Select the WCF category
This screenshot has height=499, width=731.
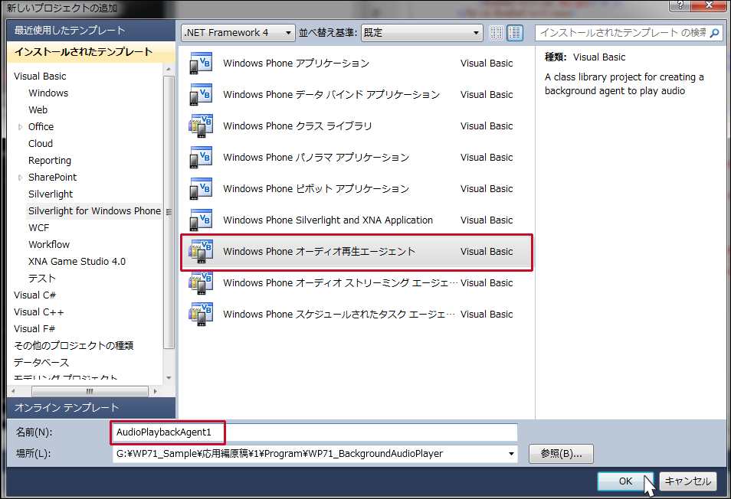point(38,227)
